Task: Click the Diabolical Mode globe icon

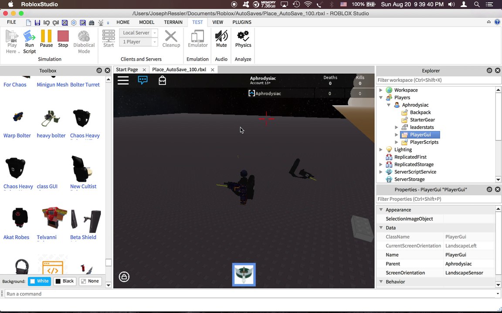Action: (84, 36)
